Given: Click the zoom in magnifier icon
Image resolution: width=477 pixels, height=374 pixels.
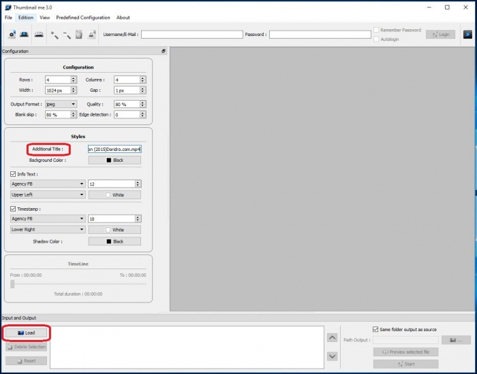Looking at the screenshot, I should pos(54,34).
